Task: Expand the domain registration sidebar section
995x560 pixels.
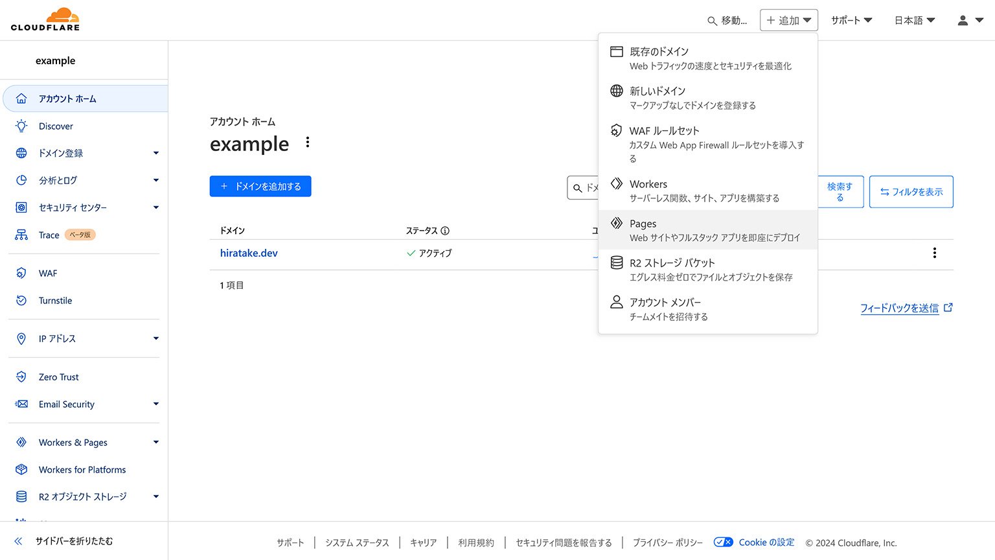Action: click(x=156, y=153)
